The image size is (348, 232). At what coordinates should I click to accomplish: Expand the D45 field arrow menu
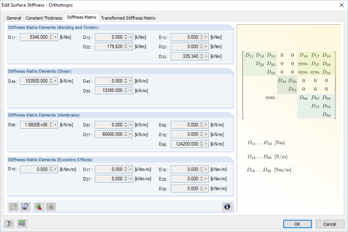tap(130, 81)
